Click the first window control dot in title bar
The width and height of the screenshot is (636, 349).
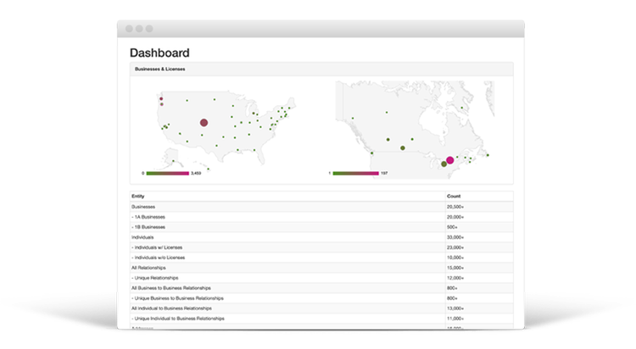point(129,29)
